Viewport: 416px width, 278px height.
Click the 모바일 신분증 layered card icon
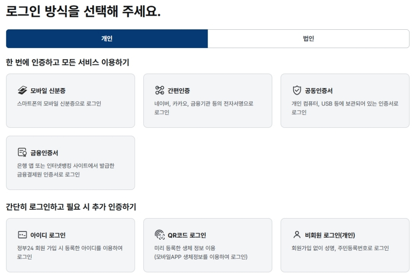click(x=22, y=90)
